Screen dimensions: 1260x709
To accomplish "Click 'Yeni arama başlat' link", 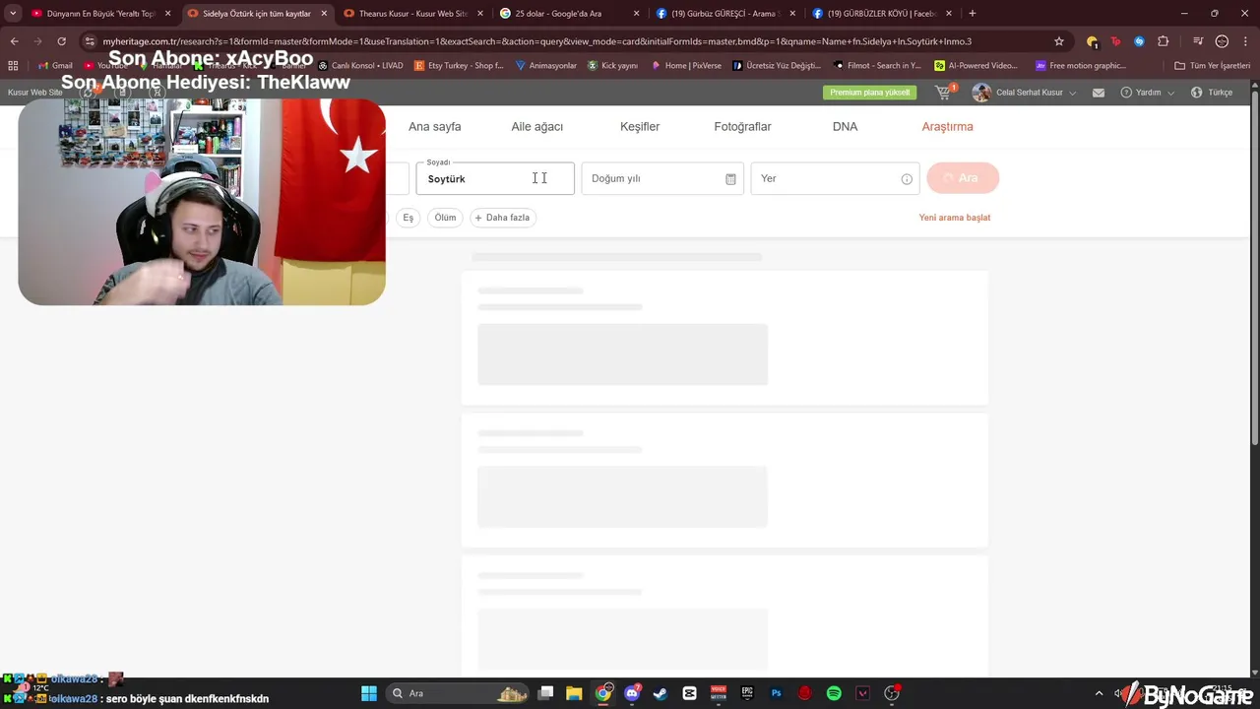I will pos(955,218).
